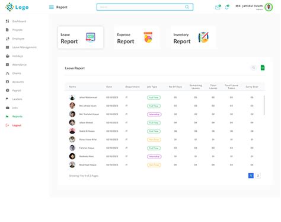Viewport: 281px width, 222px height.
Task: Click the Leave Report panel heading
Action: coord(75,68)
